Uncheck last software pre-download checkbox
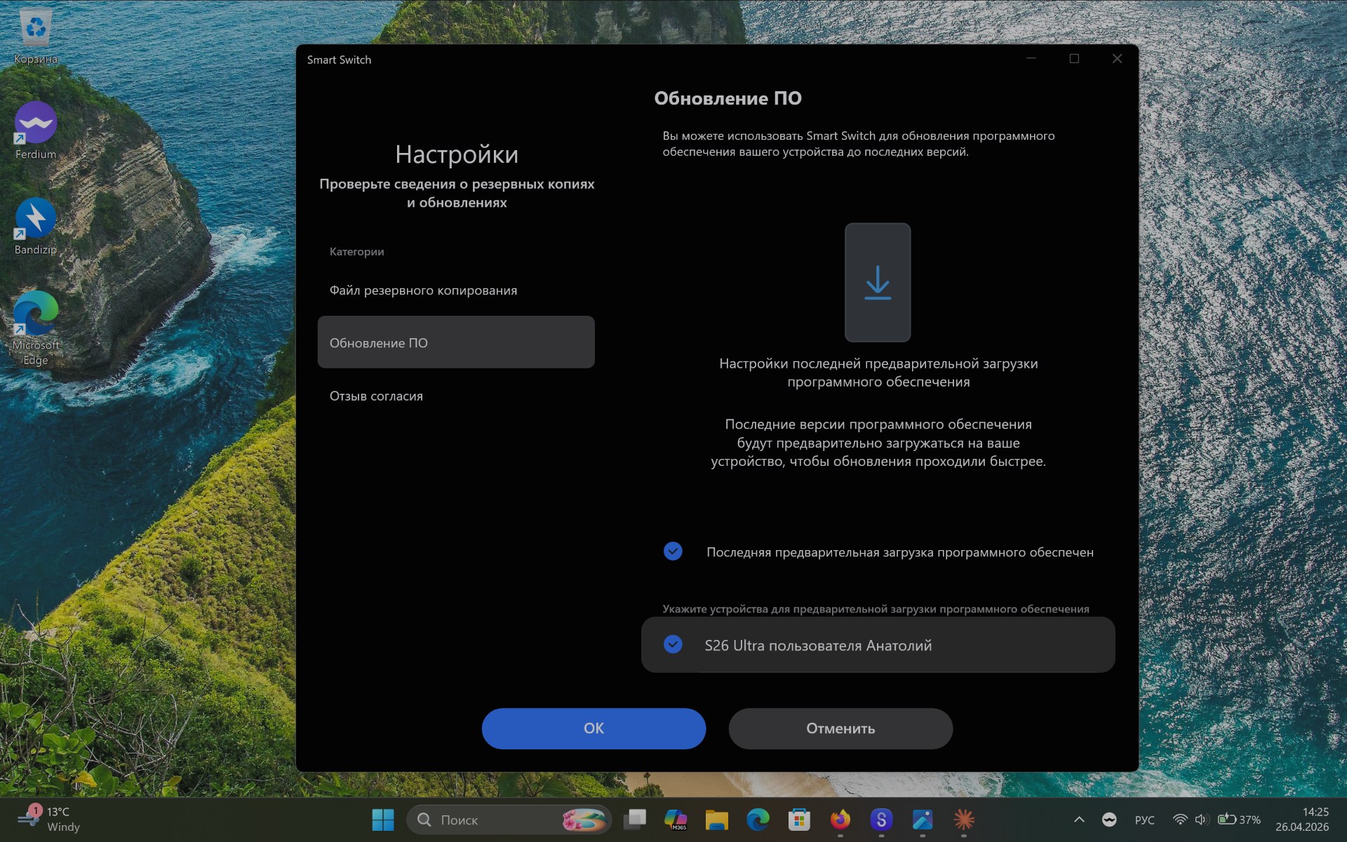The width and height of the screenshot is (1347, 842). 673,552
